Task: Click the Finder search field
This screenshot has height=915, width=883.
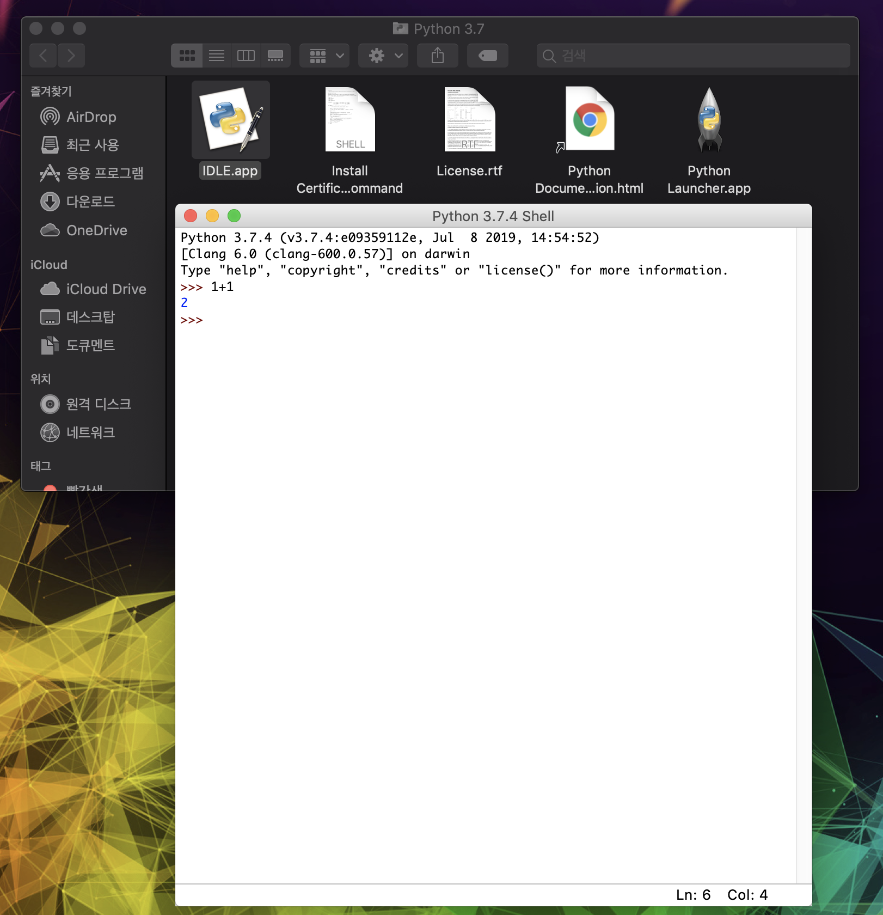Action: [693, 56]
